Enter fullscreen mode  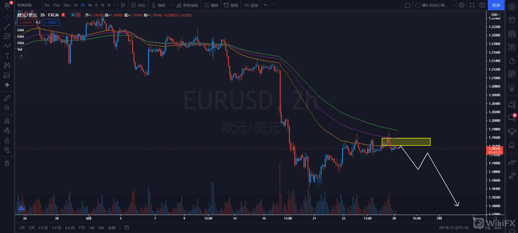click(472, 5)
